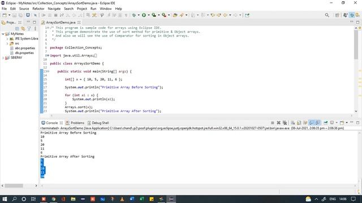Toggle Scroll Lock in Console toolbar
The height and width of the screenshot is (203, 362).
[x=299, y=123]
